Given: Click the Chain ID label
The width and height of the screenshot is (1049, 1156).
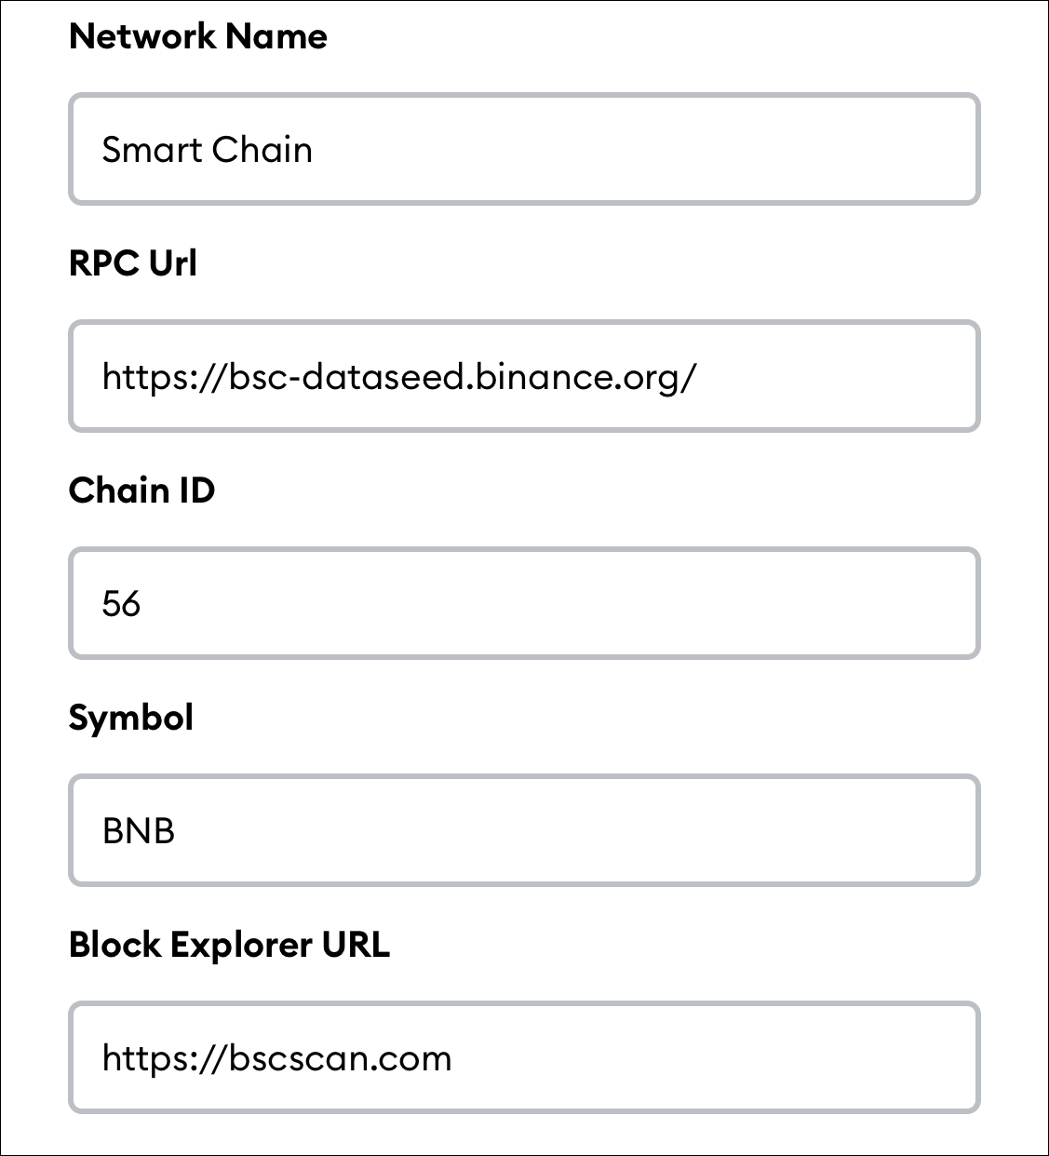Looking at the screenshot, I should tap(141, 491).
